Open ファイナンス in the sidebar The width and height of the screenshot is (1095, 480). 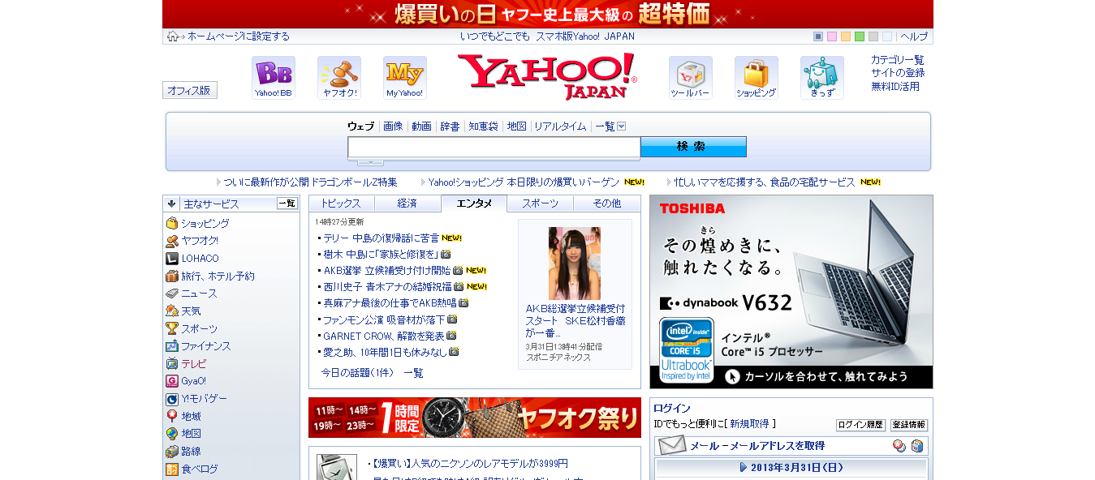tap(206, 346)
